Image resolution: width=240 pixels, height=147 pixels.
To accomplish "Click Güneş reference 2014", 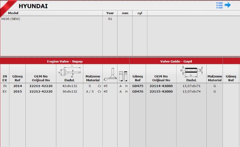I will tap(17, 86).
